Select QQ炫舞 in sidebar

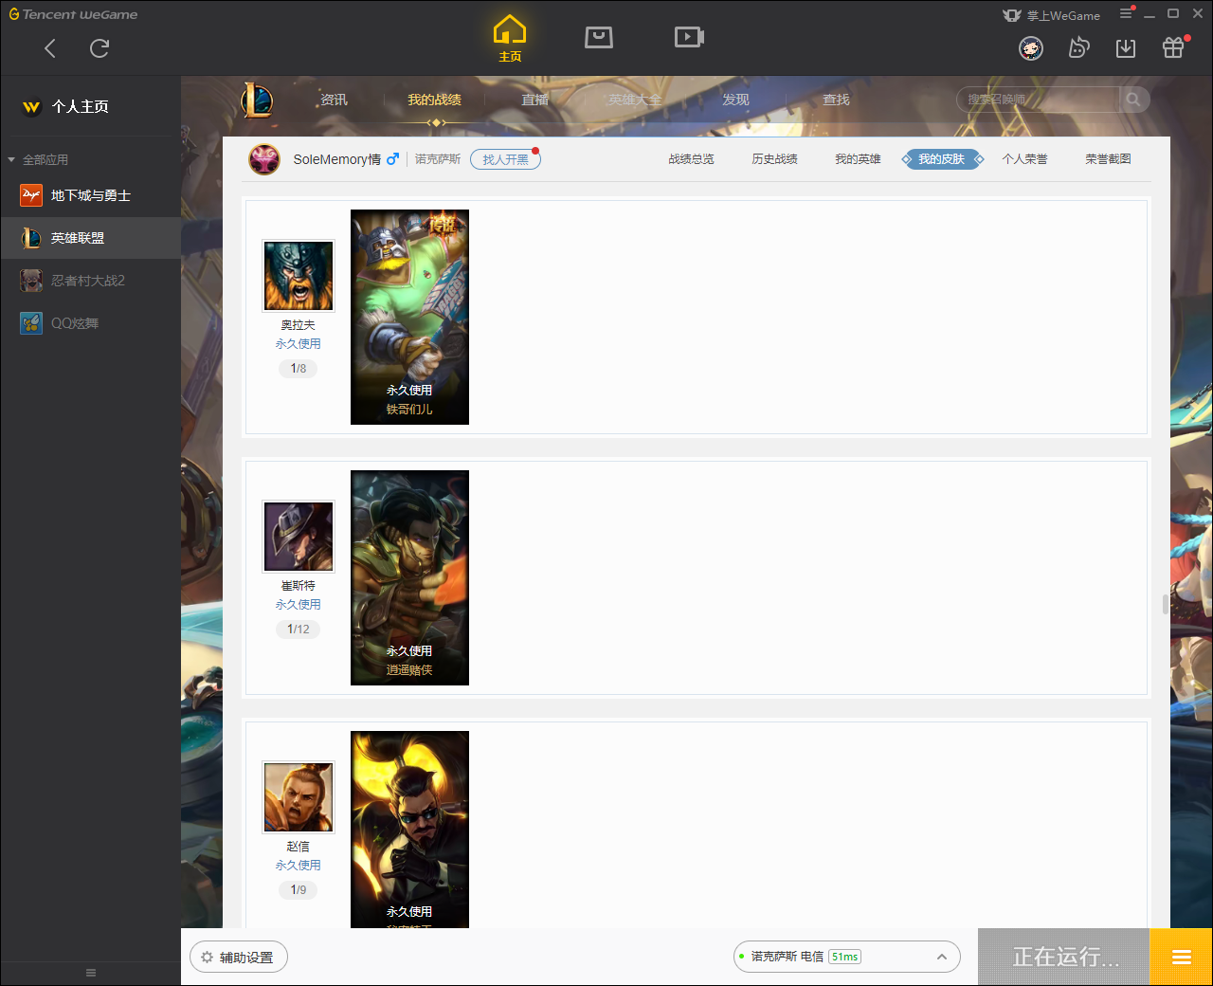90,323
